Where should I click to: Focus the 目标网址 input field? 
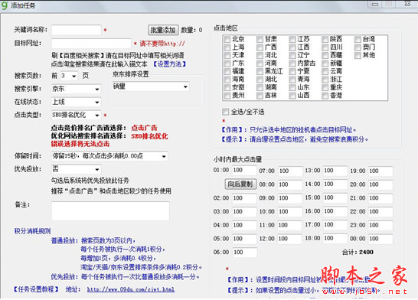pos(91,43)
